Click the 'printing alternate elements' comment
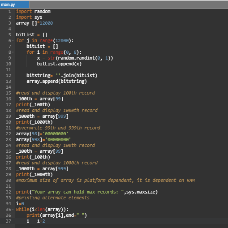The height and width of the screenshot is (228, 228). [x=53, y=198]
